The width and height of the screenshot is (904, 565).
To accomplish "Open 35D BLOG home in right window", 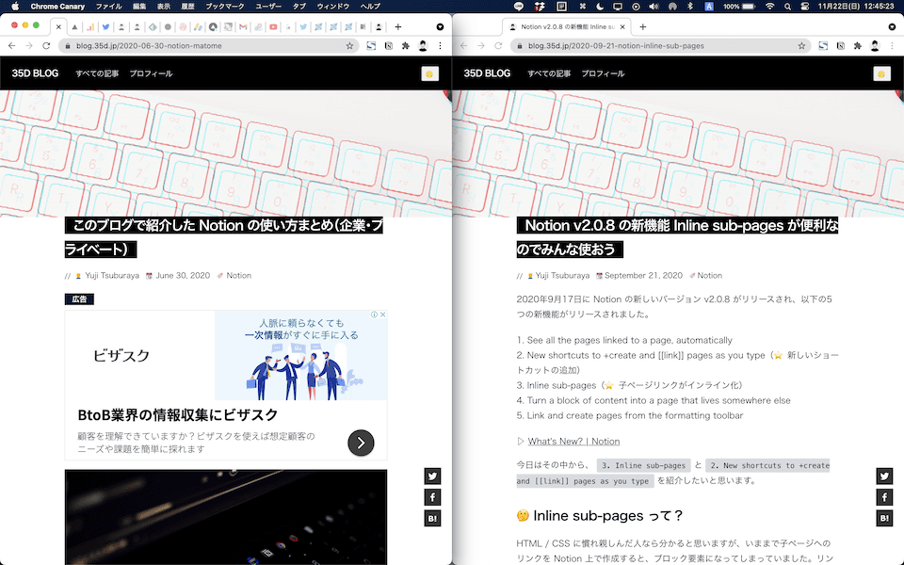I will (x=487, y=73).
